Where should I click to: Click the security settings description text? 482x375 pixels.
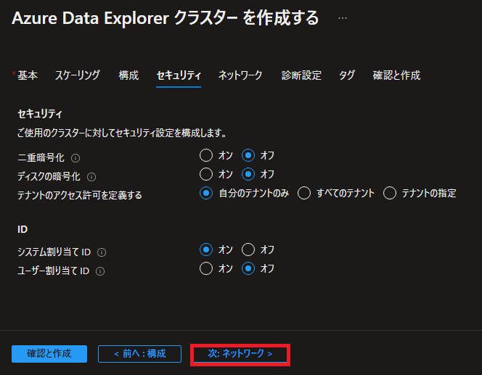[x=122, y=133]
